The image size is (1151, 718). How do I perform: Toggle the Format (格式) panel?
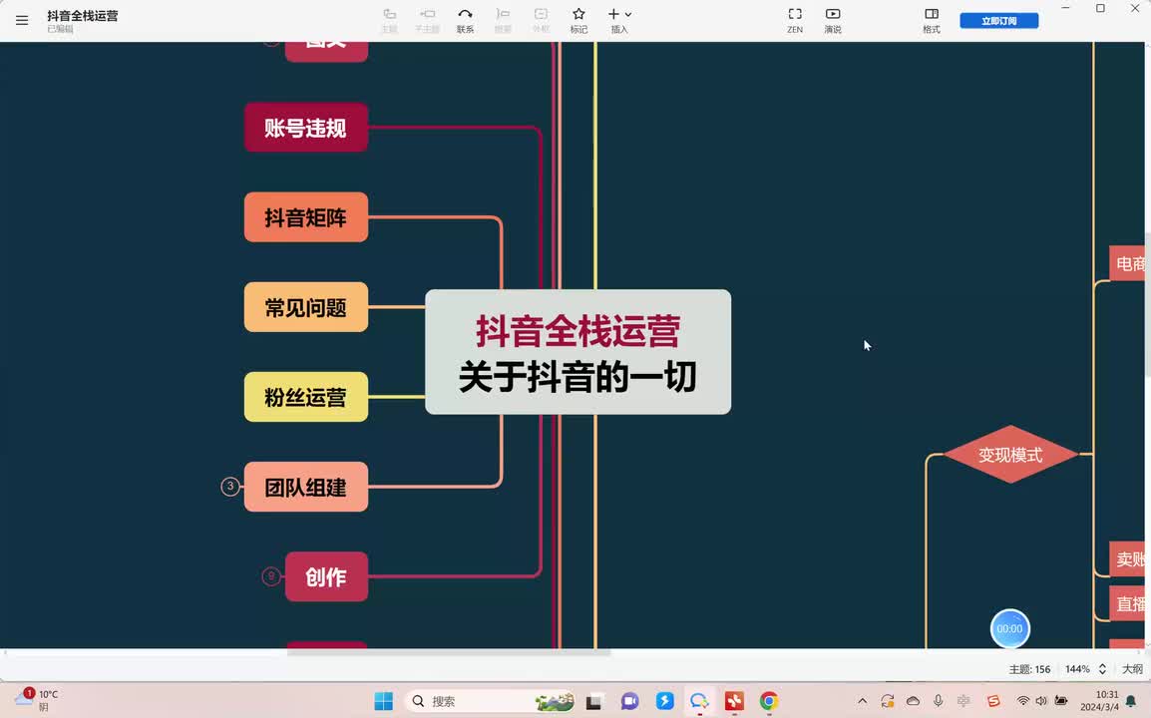tap(932, 21)
